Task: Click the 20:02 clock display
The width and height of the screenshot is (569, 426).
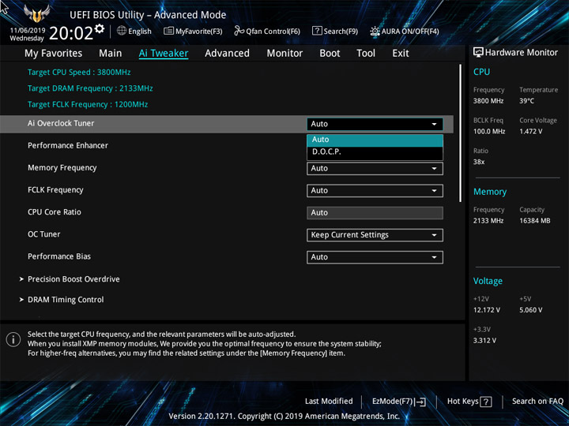Action: coord(71,33)
